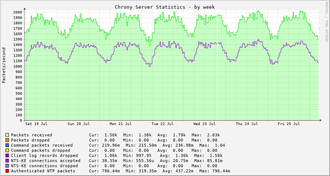Click the 'Tue 22 Jul' date label
330x176 pixels.
tap(163, 124)
